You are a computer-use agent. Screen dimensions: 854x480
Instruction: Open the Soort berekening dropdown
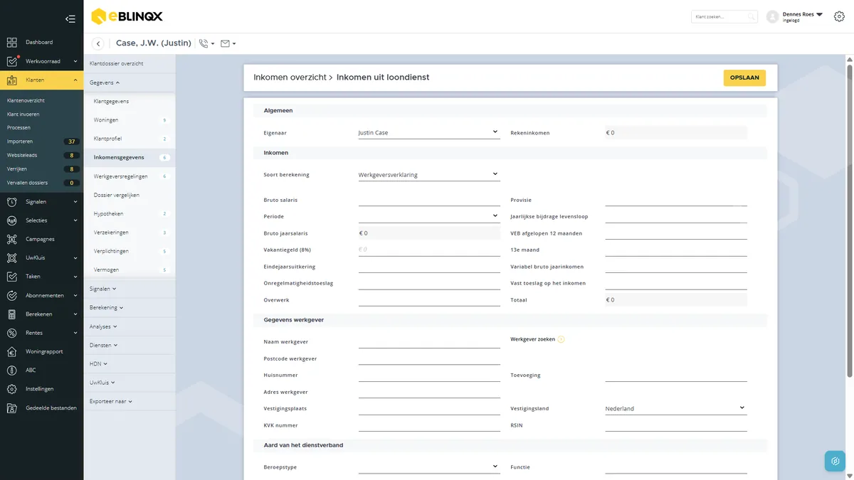coord(429,174)
